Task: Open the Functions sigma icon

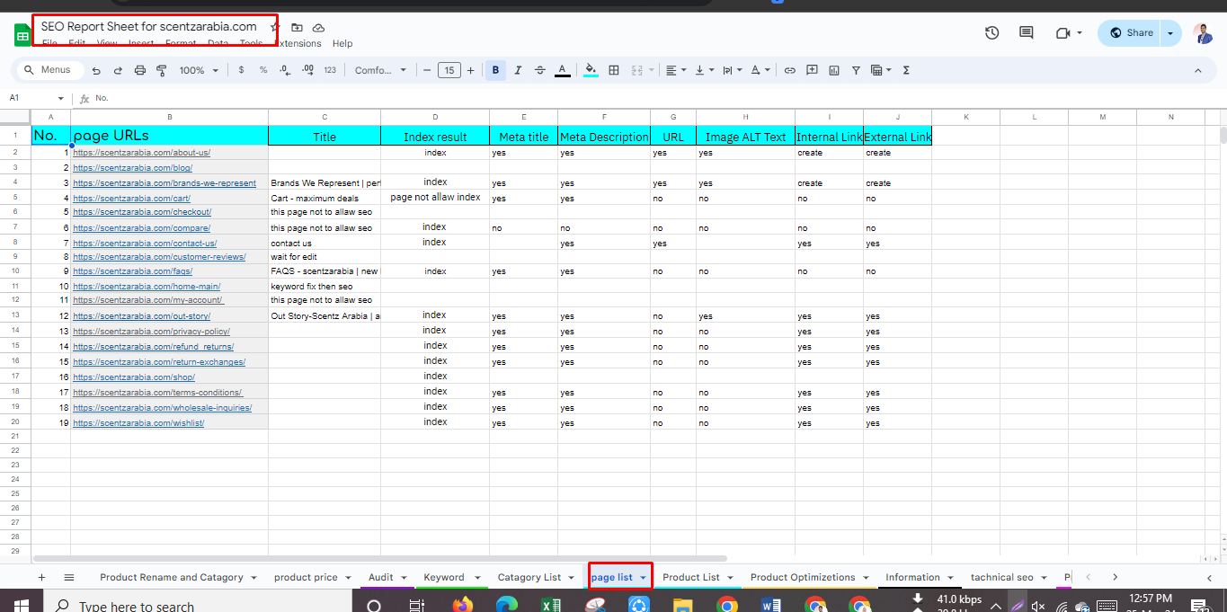Action: [906, 70]
